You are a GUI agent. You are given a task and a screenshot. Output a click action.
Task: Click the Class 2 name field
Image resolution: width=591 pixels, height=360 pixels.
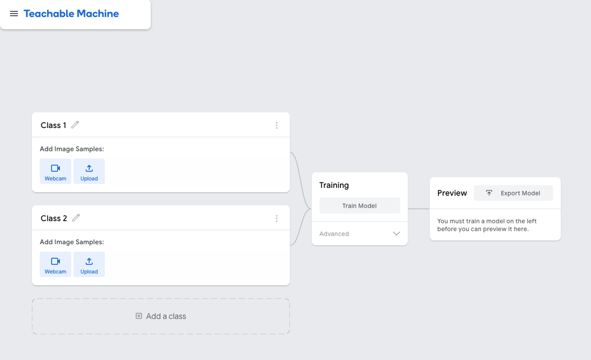(x=54, y=218)
